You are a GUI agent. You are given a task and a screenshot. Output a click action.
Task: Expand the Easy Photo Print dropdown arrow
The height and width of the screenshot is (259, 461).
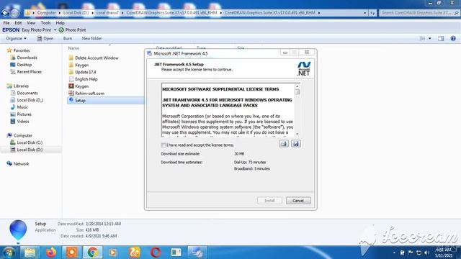[55, 30]
